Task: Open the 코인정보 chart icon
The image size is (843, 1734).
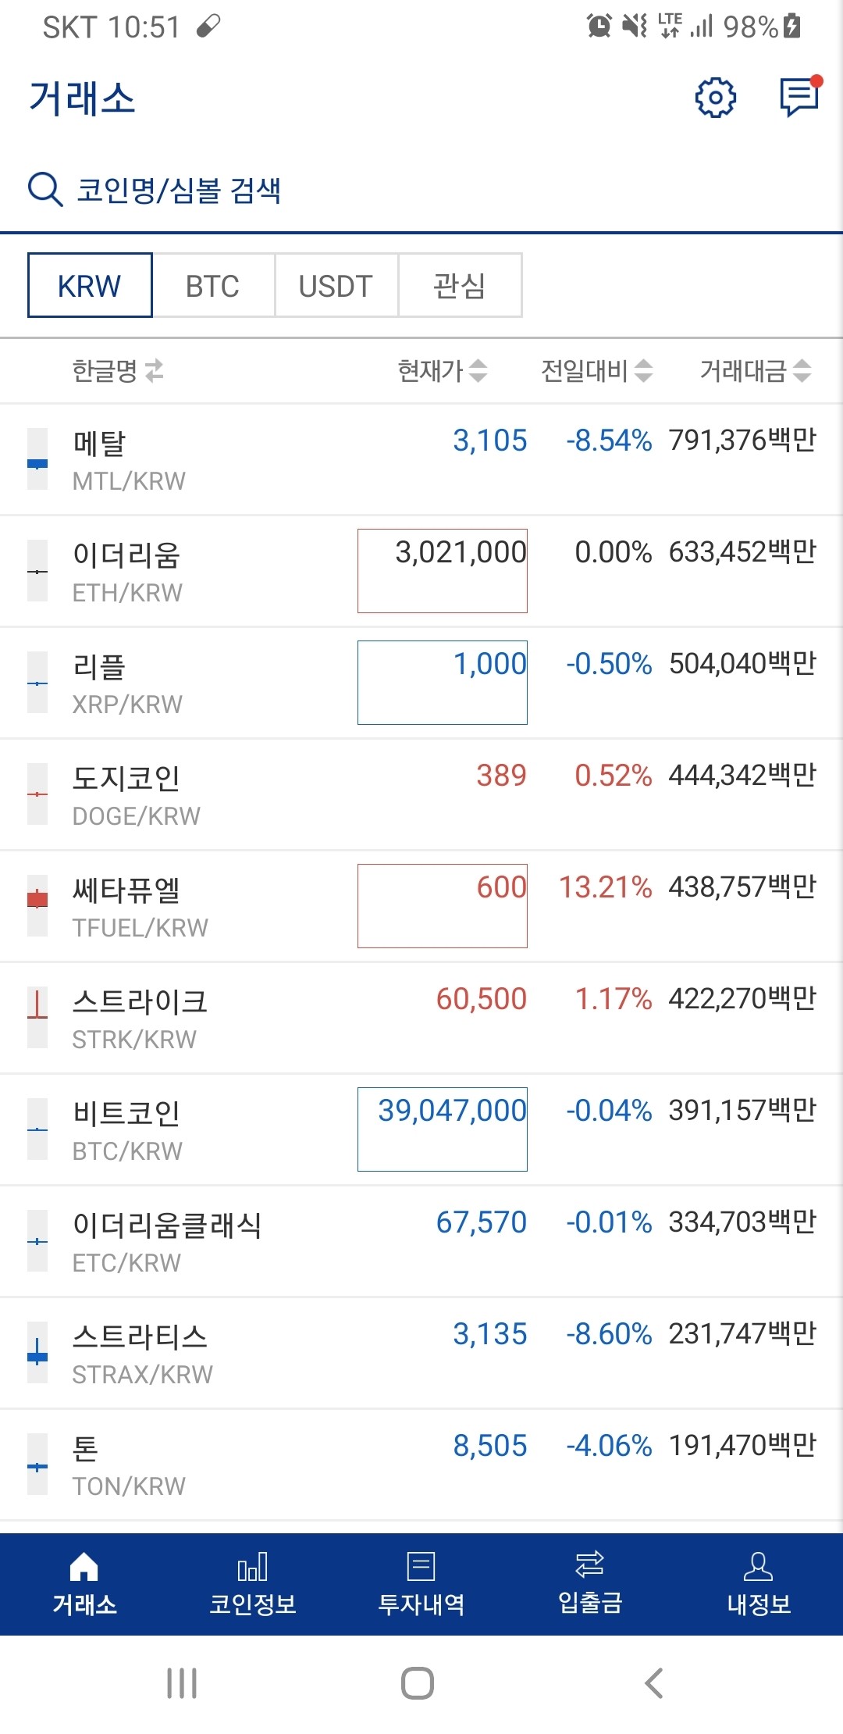Action: (253, 1586)
